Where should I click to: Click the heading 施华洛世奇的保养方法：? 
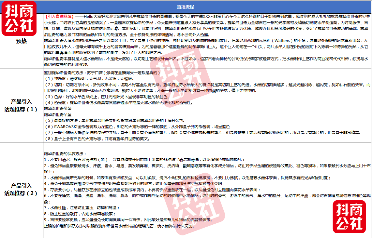click(66, 154)
